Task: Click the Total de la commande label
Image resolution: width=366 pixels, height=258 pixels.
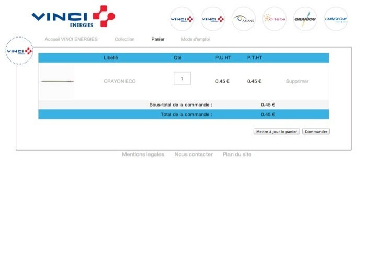Action: click(x=186, y=115)
